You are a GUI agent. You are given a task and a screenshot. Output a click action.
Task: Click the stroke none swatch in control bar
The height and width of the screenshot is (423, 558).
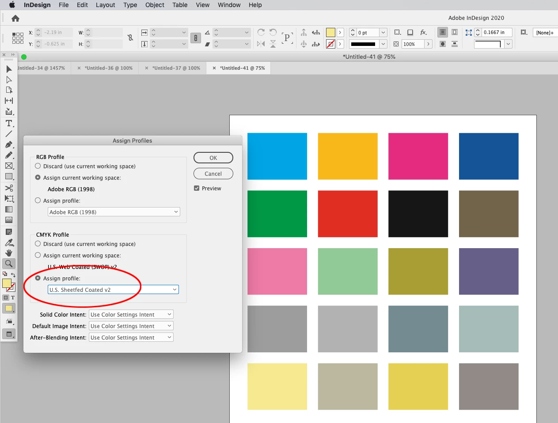click(330, 44)
